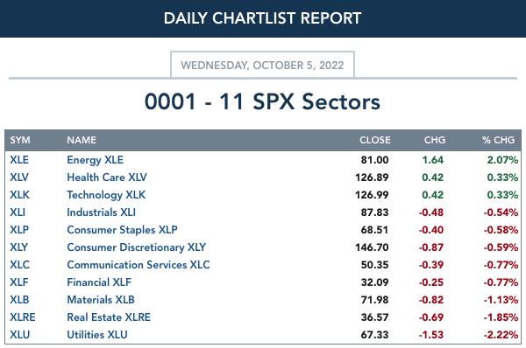
Task: Open Technology XLK name link
Action: [106, 195]
